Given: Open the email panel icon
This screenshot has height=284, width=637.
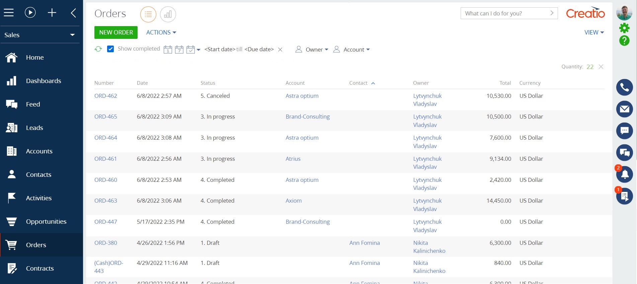Looking at the screenshot, I should [624, 109].
